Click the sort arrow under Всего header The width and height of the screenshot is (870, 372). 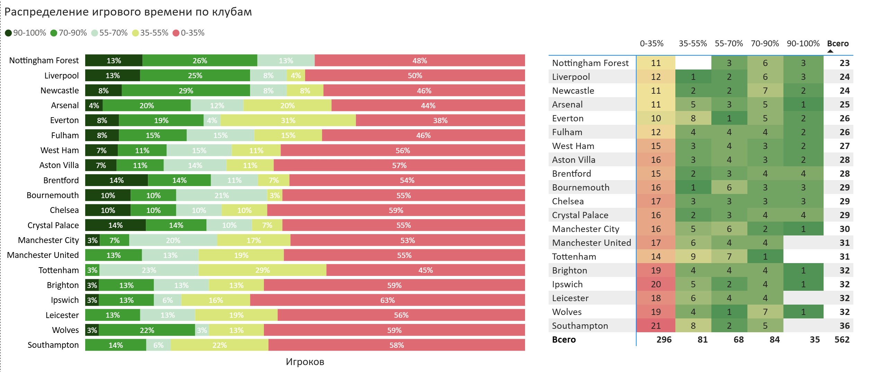coord(830,51)
